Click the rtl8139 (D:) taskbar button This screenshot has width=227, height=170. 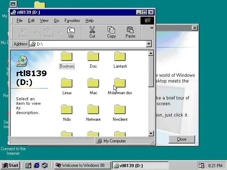pos(140,165)
